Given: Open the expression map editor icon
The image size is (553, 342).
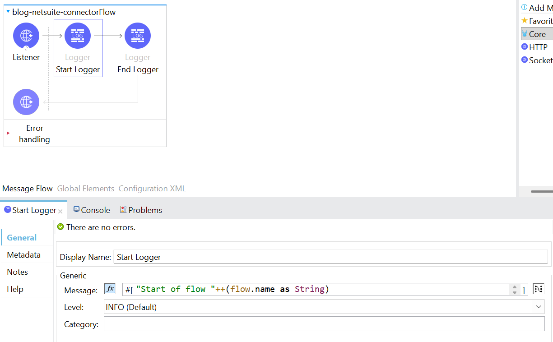Looking at the screenshot, I should coord(538,289).
